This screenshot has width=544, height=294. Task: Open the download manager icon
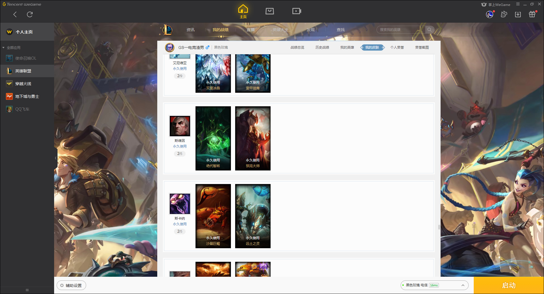518,14
